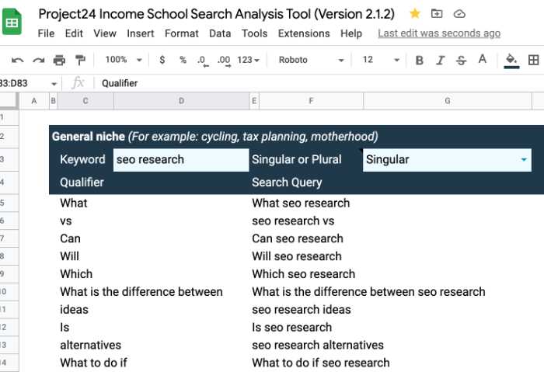
Task: Open the font size 12 dropdown
Action: click(381, 60)
